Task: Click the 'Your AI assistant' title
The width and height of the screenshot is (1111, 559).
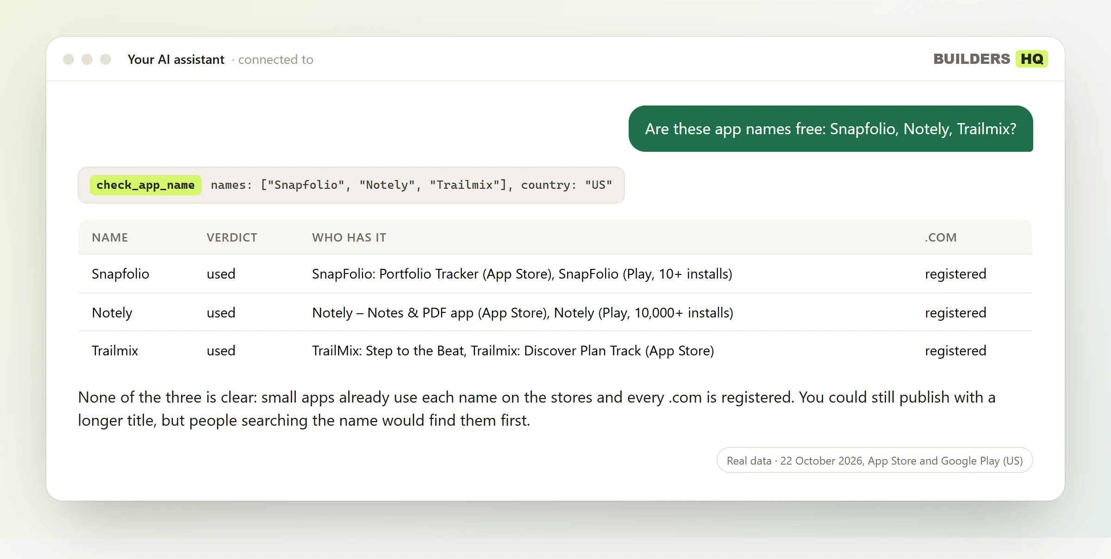Action: click(176, 60)
